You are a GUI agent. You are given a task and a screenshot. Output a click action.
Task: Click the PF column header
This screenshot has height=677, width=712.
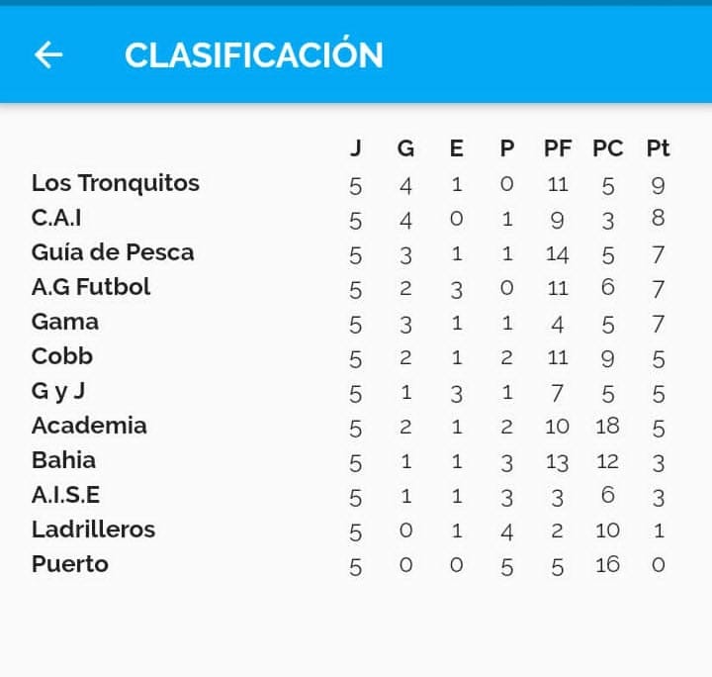pos(558,148)
